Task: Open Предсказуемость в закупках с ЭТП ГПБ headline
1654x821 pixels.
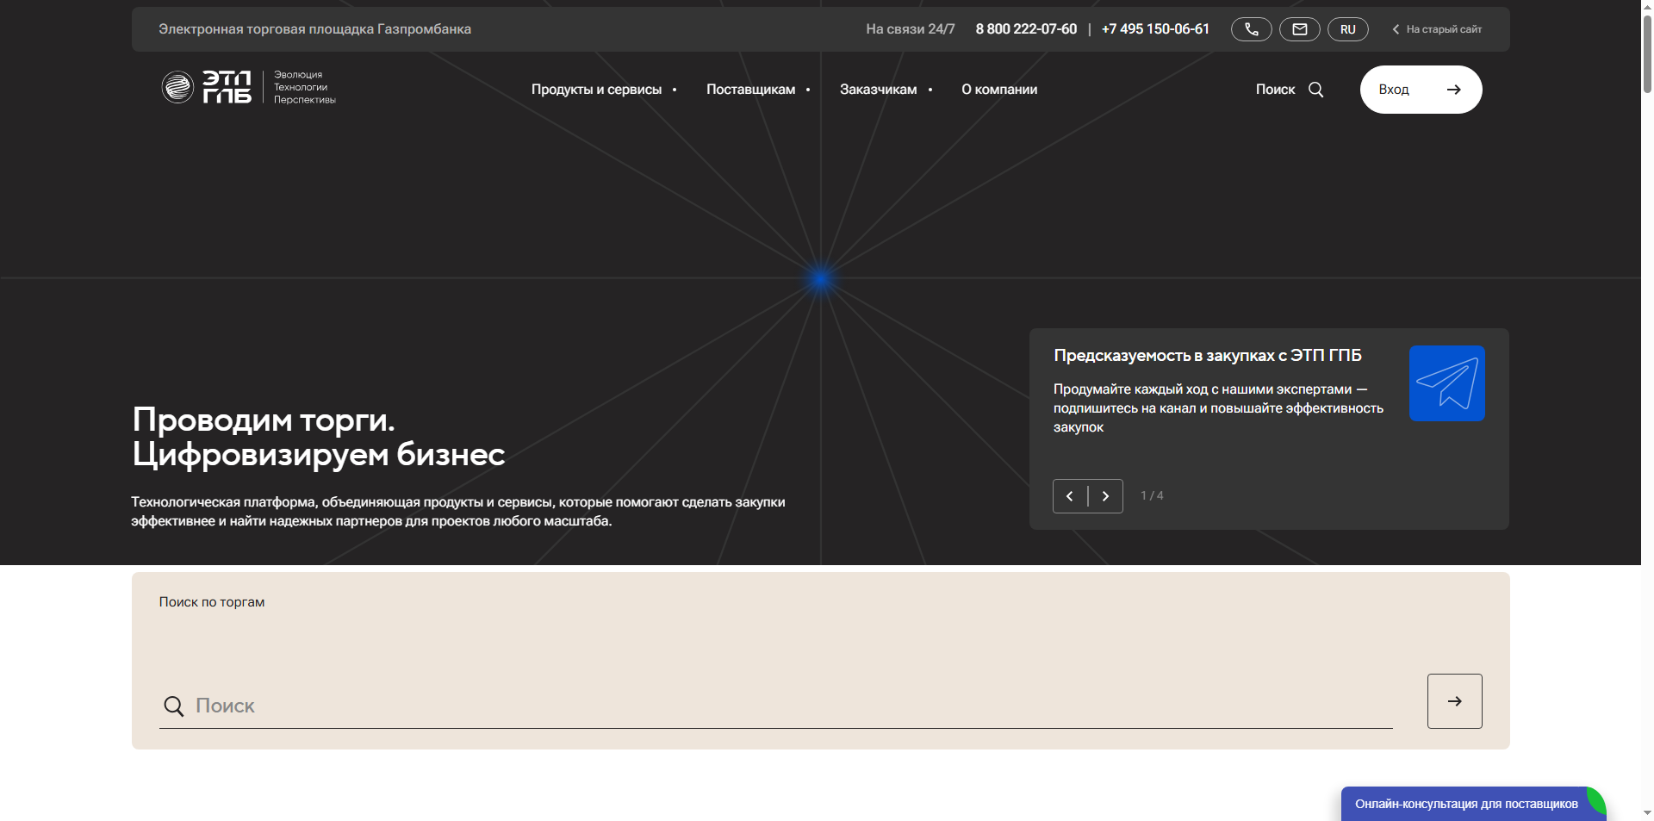Action: (1208, 355)
